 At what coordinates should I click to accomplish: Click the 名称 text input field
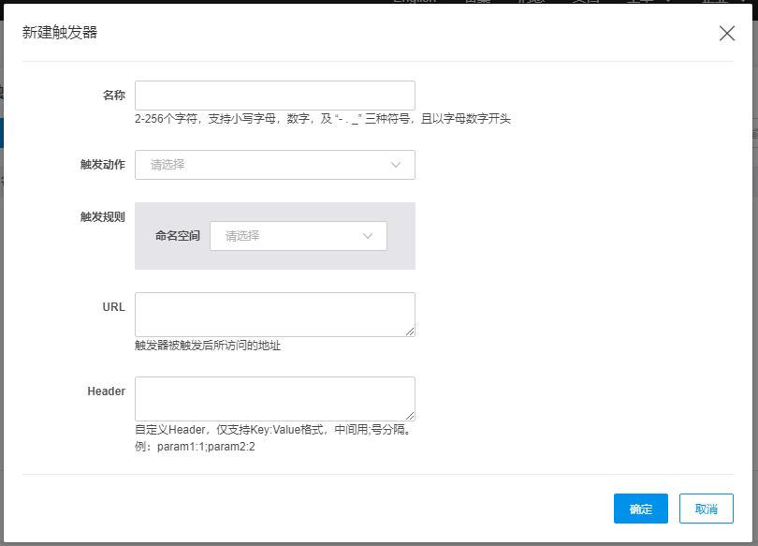point(274,96)
